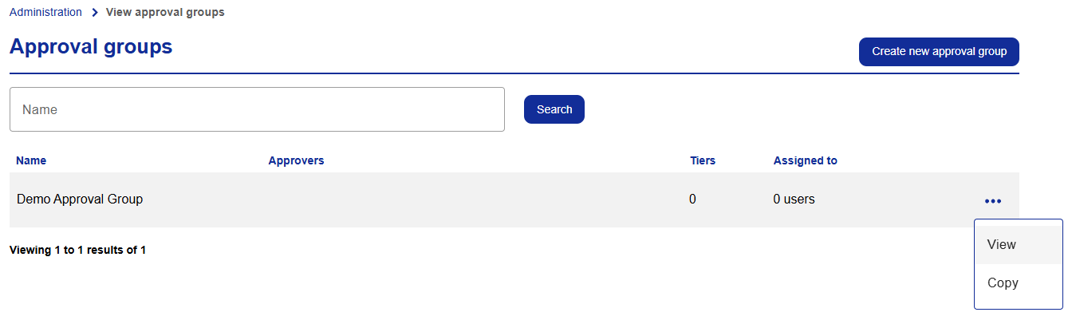The width and height of the screenshot is (1072, 328).
Task: Click the 0 users cell
Action: point(794,200)
